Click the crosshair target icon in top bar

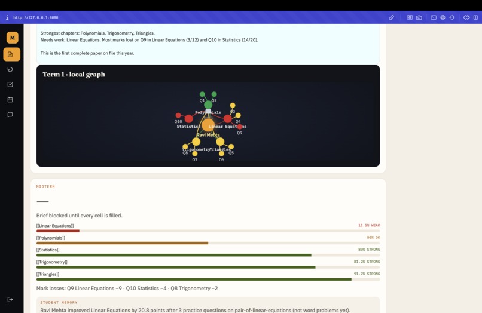pos(452,17)
